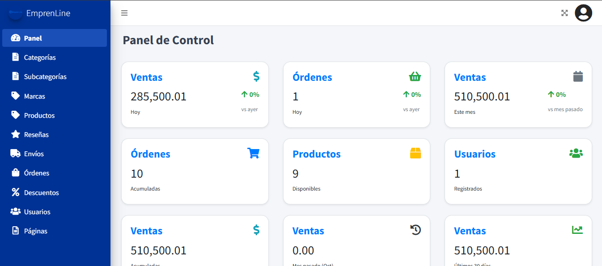
Task: Click the EmprenLine brand logo
Action: click(16, 13)
